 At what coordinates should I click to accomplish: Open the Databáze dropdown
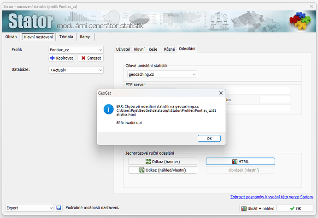tap(76, 70)
